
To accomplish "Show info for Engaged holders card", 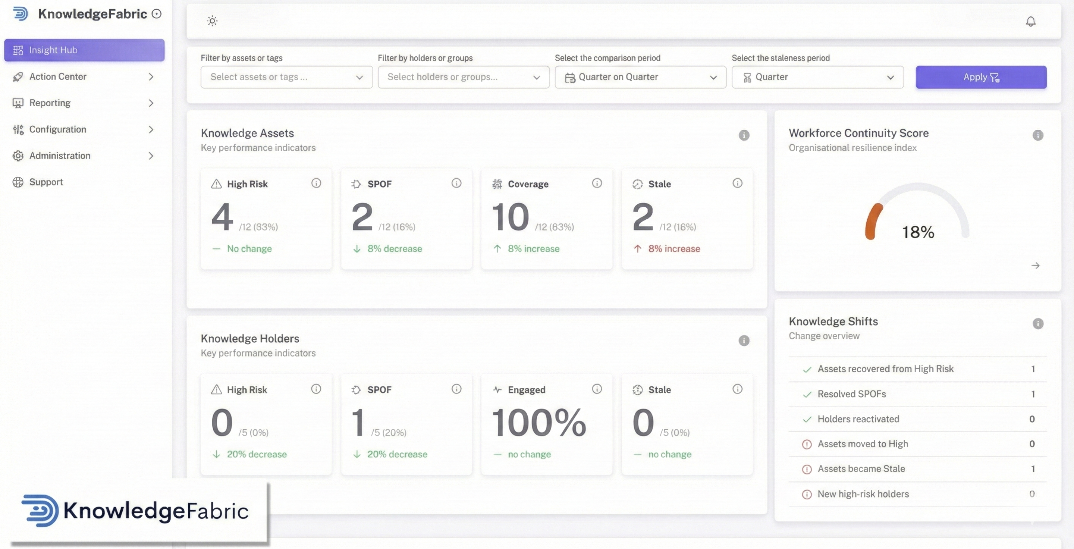I will (597, 389).
